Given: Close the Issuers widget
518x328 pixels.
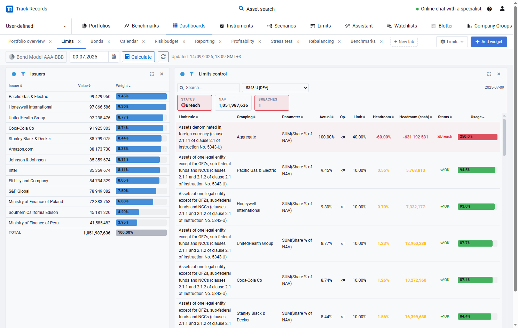Looking at the screenshot, I should [162, 74].
